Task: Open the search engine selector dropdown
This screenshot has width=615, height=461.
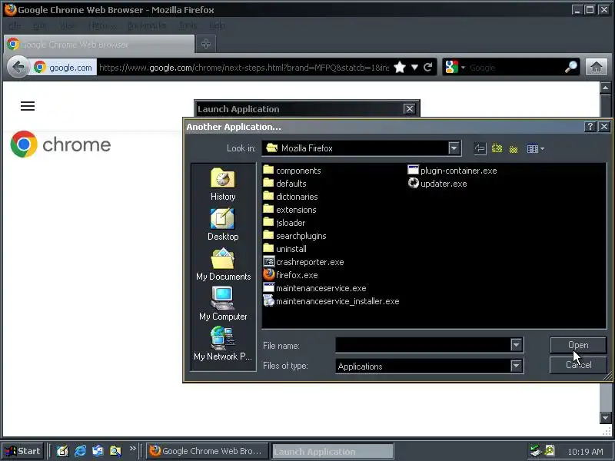Action: click(x=455, y=68)
